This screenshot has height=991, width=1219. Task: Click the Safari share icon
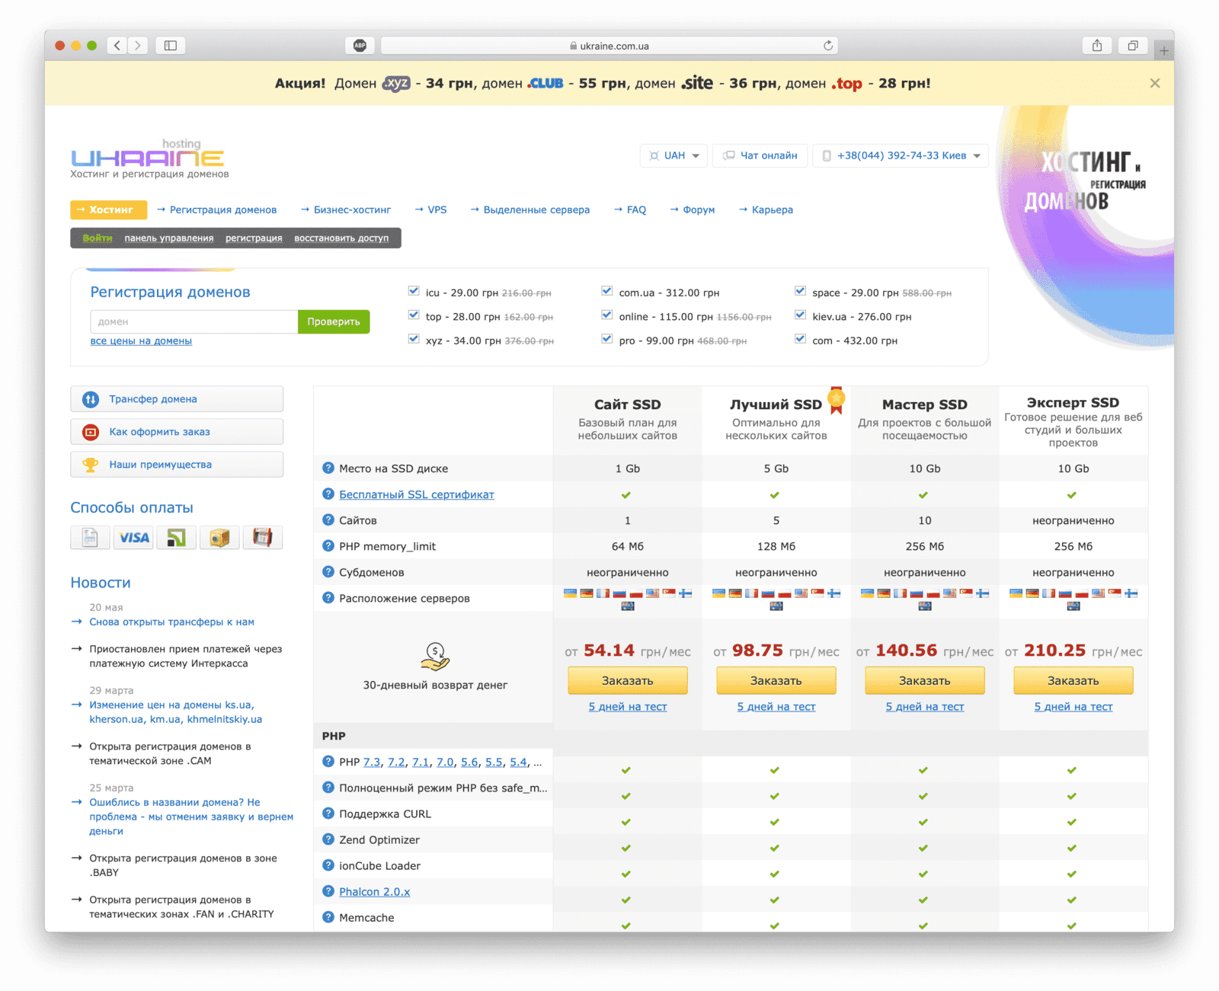[x=1096, y=46]
